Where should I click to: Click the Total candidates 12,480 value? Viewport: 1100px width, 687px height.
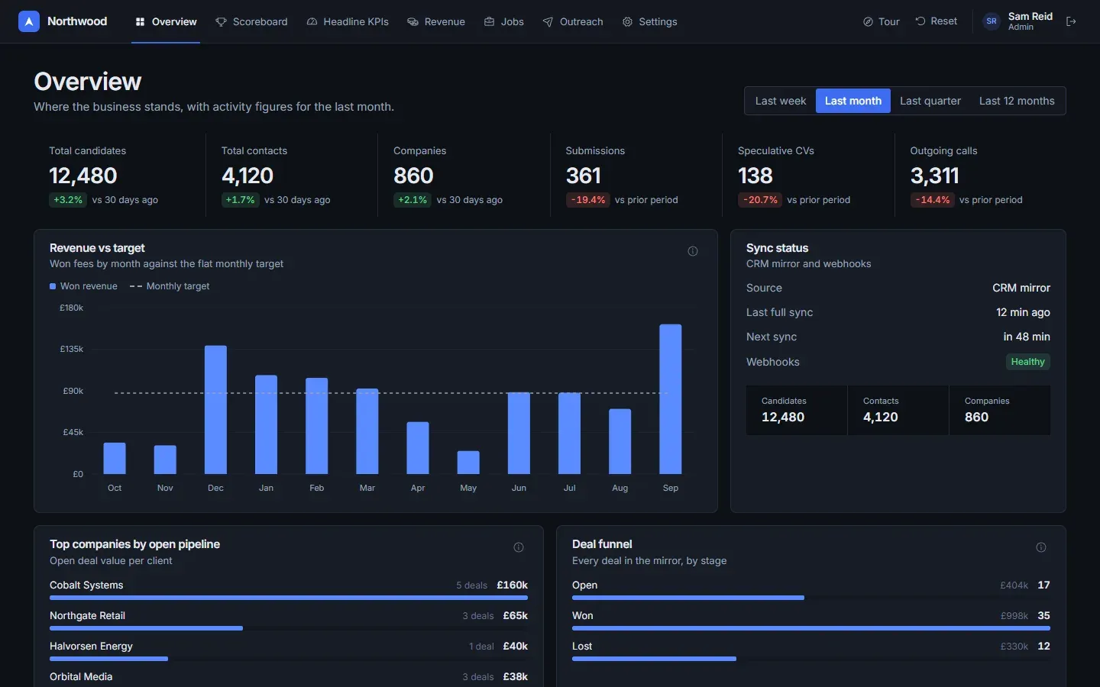pyautogui.click(x=83, y=176)
